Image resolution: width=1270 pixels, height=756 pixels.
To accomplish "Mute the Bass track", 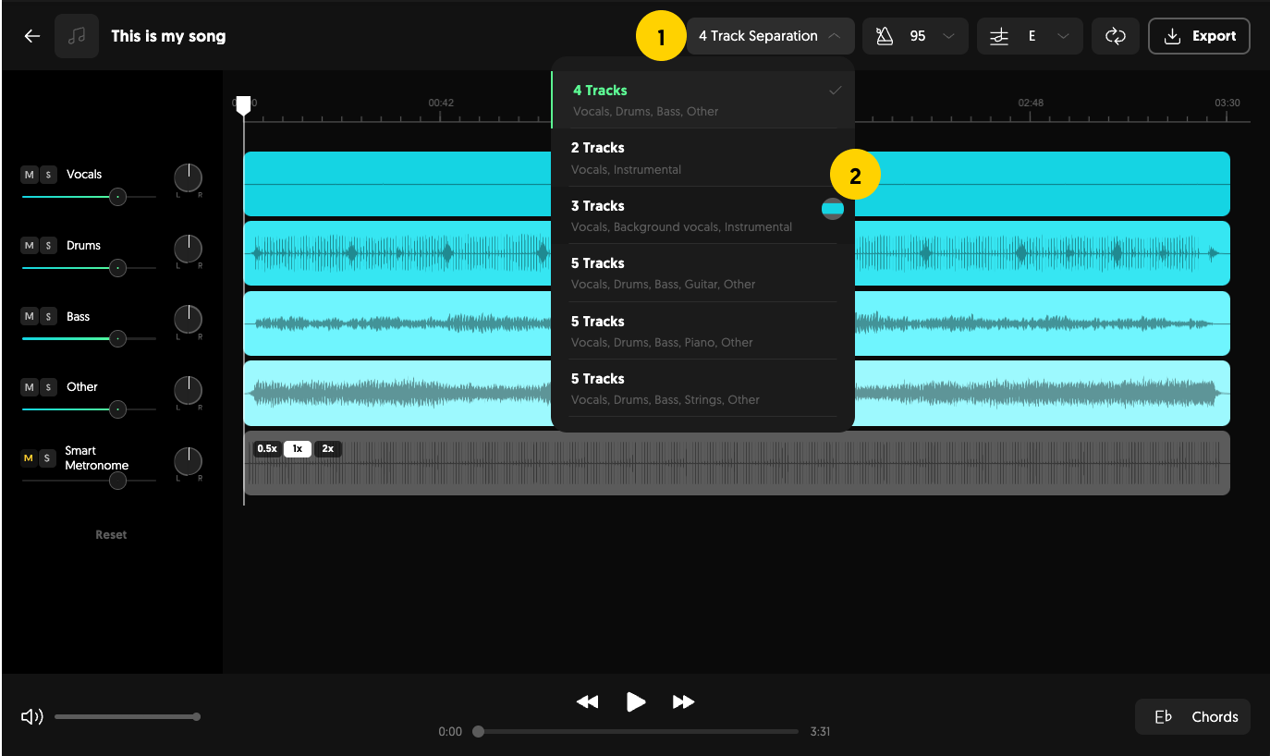I will [x=29, y=316].
